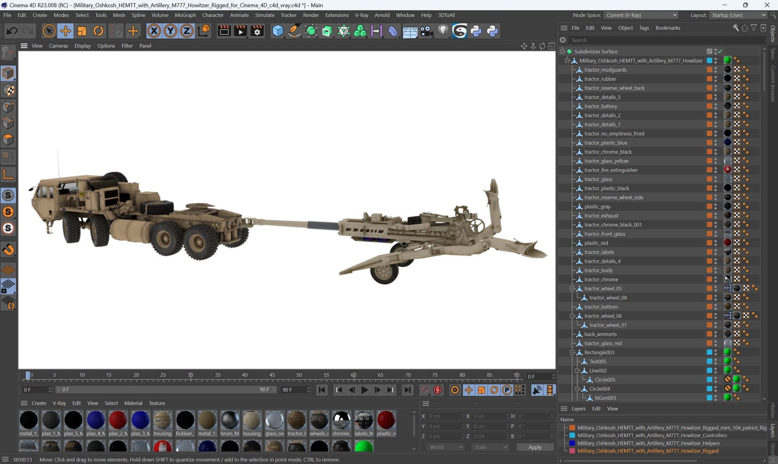Open the Content Browser side tab
Image resolution: width=778 pixels, height=464 pixels.
coord(772,83)
